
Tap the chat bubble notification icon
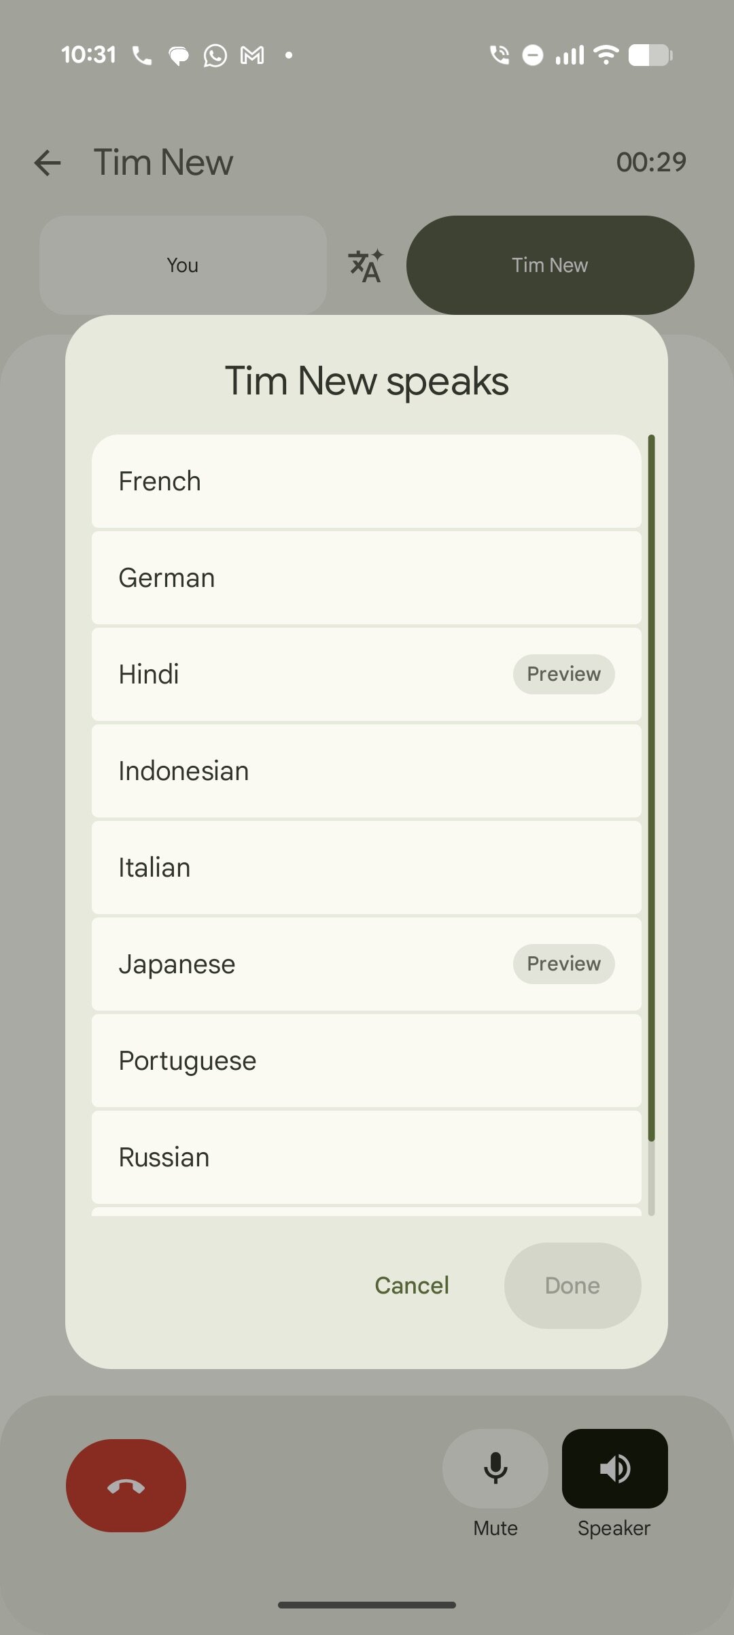(x=179, y=55)
